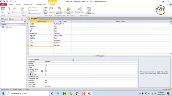This screenshot has height=96, width=172.
Task: Click the Input Mask builder button
Action: click(x=42, y=71)
